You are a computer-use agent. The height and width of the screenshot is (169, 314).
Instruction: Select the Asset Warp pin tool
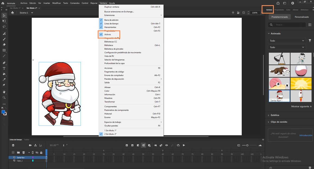[4, 85]
